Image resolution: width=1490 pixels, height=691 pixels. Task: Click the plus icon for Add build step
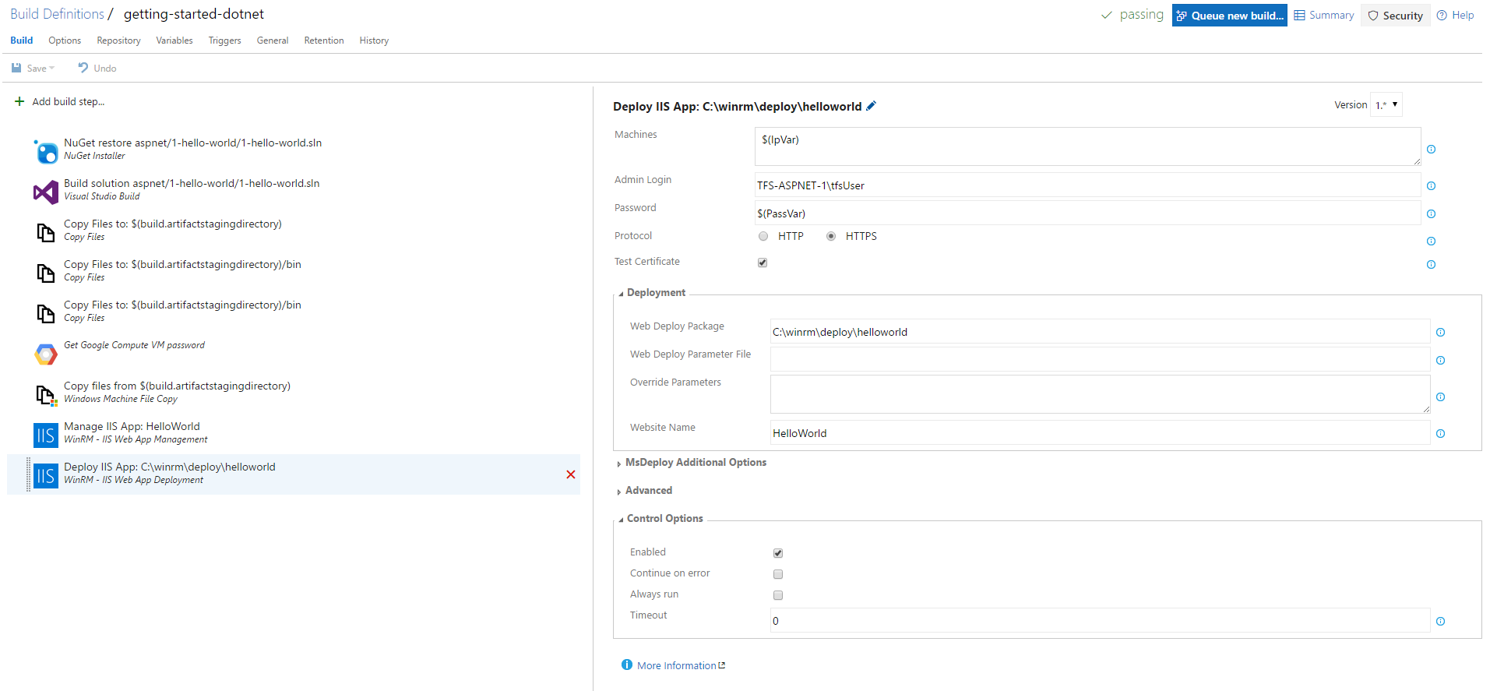coord(19,101)
